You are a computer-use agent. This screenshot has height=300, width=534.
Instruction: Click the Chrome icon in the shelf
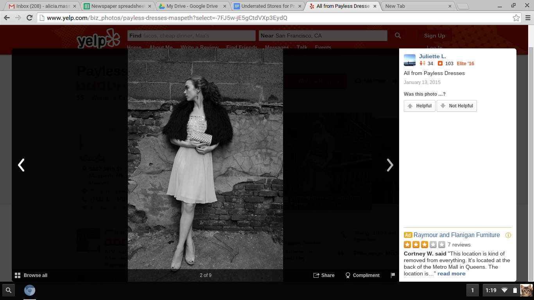[x=30, y=290]
